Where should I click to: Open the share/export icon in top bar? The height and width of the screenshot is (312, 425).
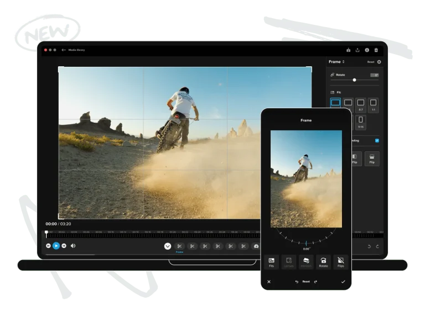pos(357,50)
